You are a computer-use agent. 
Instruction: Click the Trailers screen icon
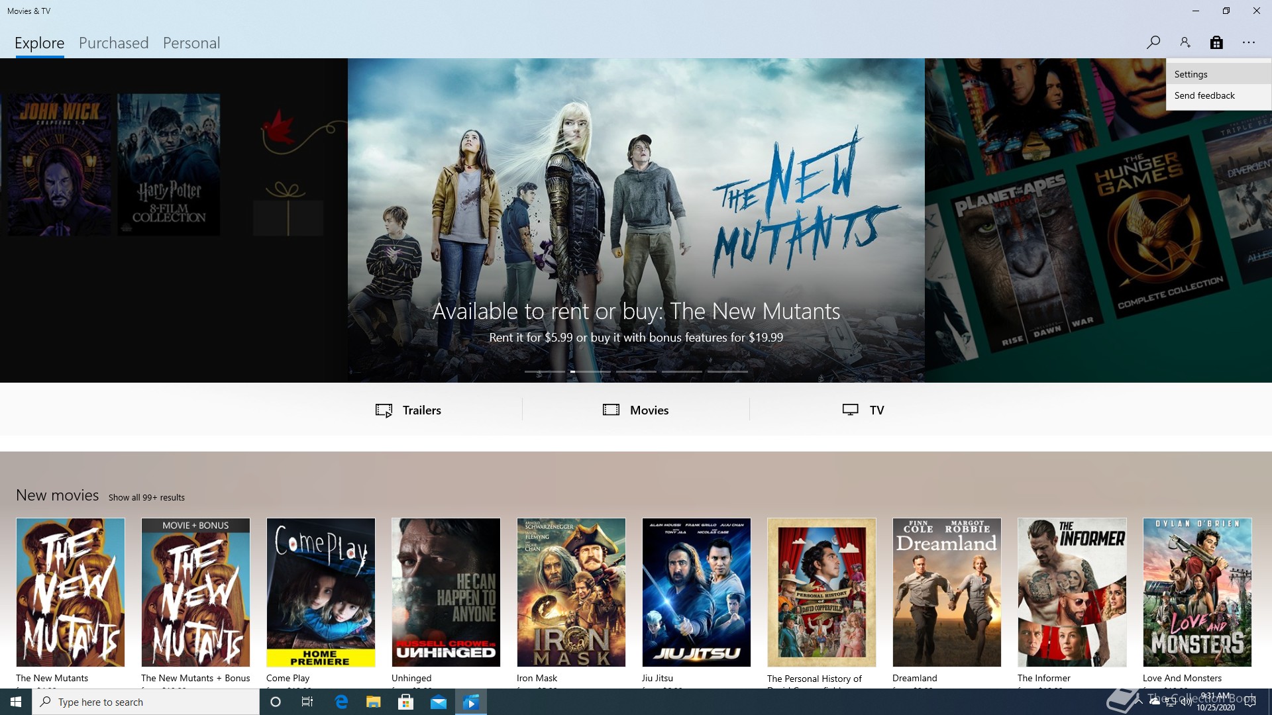pyautogui.click(x=384, y=410)
